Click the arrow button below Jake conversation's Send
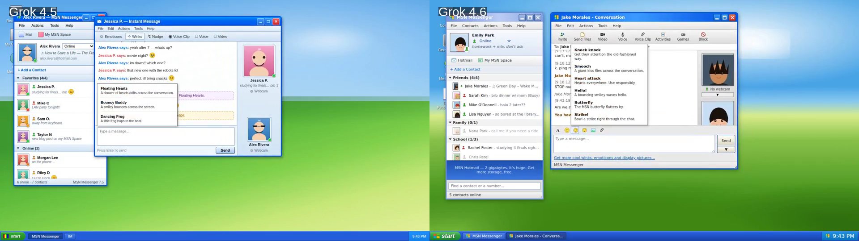This screenshot has width=859, height=241. point(726,150)
